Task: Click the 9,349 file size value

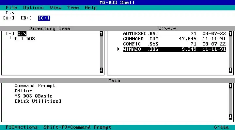Action: coord(189,49)
